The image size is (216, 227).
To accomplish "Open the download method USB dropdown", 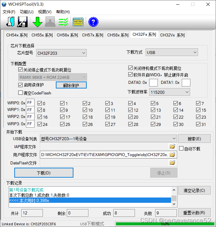I will click(x=172, y=52).
